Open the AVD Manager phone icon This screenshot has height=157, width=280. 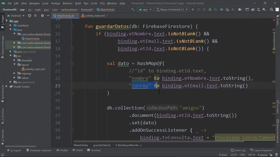pyautogui.click(x=259, y=10)
